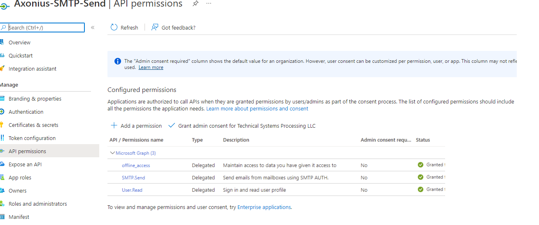The height and width of the screenshot is (225, 539).
Task: Open the User.Read permission details
Action: 132,190
